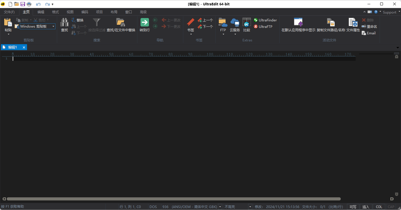This screenshot has height=210, width=401.
Task: Click the UltraEdit logo in title bar
Action: [3, 4]
